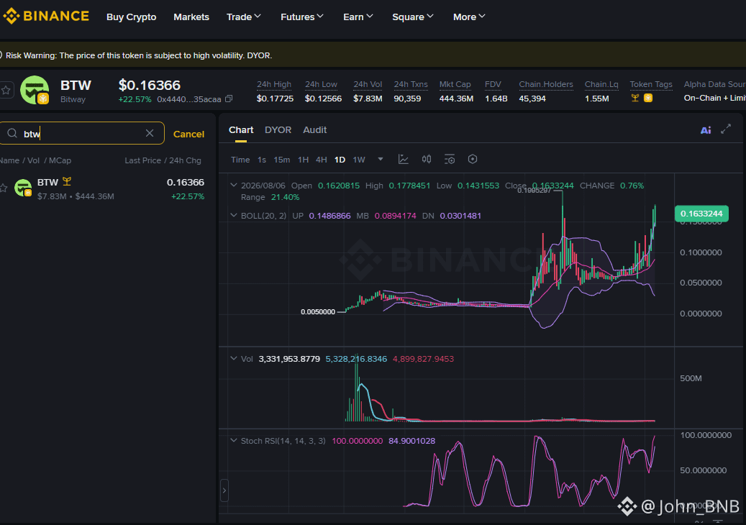The image size is (746, 525).
Task: Expand the chart to fullscreen
Action: pos(726,129)
